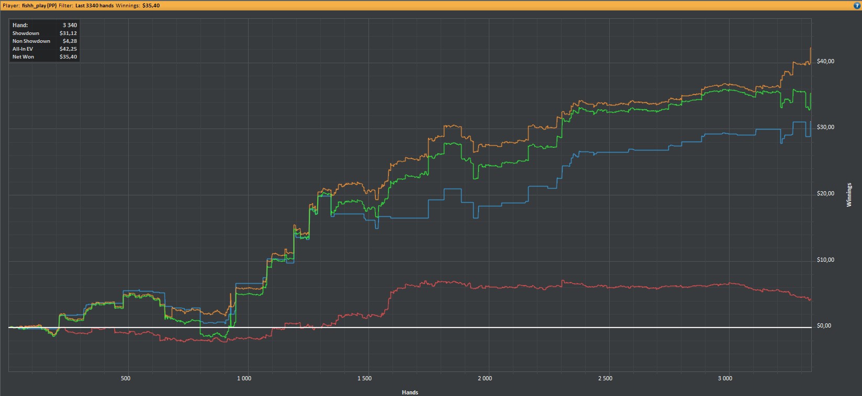Click the $40,00 axis label
Screen dimensions: 862x396
coord(825,61)
